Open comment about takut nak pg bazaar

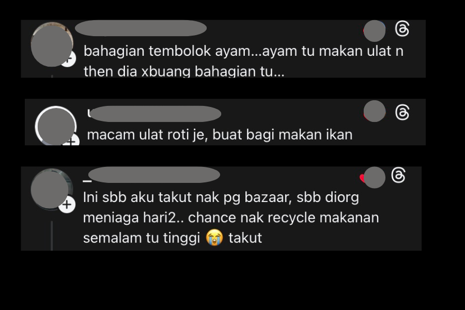[231, 218]
